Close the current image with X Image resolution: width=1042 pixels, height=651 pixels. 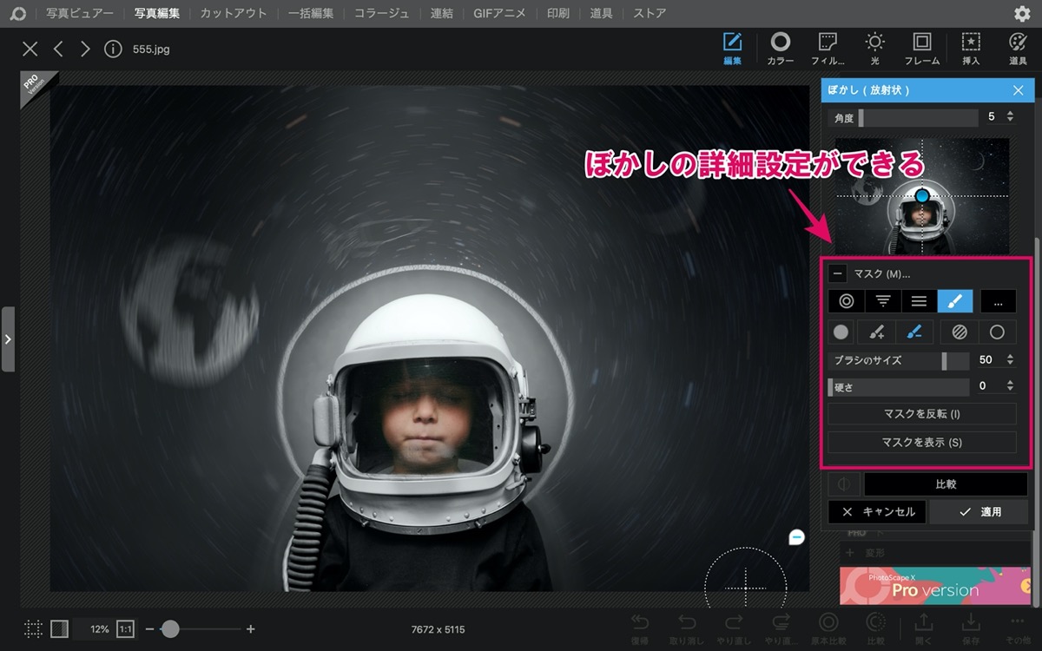[x=30, y=49]
